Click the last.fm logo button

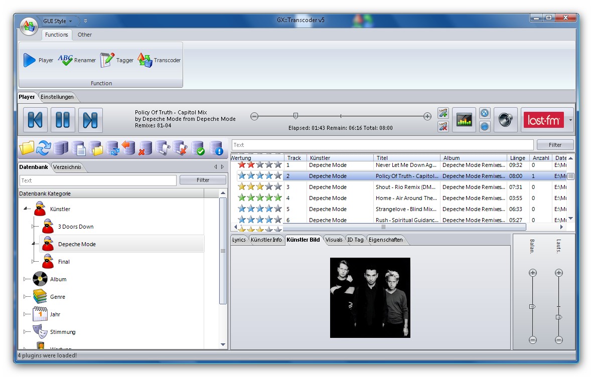543,120
